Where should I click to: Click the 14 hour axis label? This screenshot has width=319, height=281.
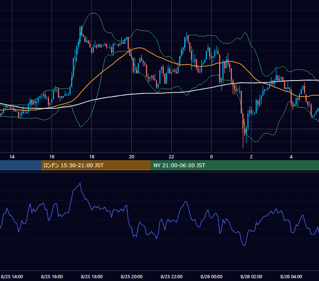[x=12, y=157]
